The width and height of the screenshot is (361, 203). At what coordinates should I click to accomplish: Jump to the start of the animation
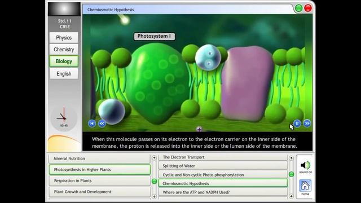point(92,123)
